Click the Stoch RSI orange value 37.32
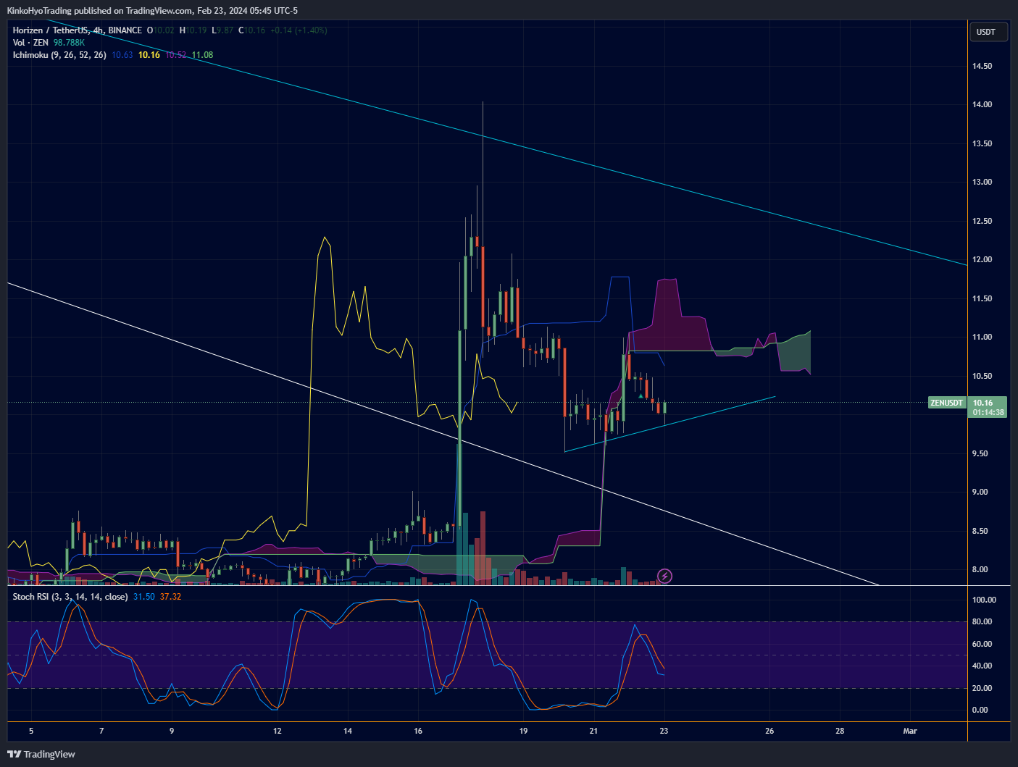1018x767 pixels. click(x=170, y=597)
